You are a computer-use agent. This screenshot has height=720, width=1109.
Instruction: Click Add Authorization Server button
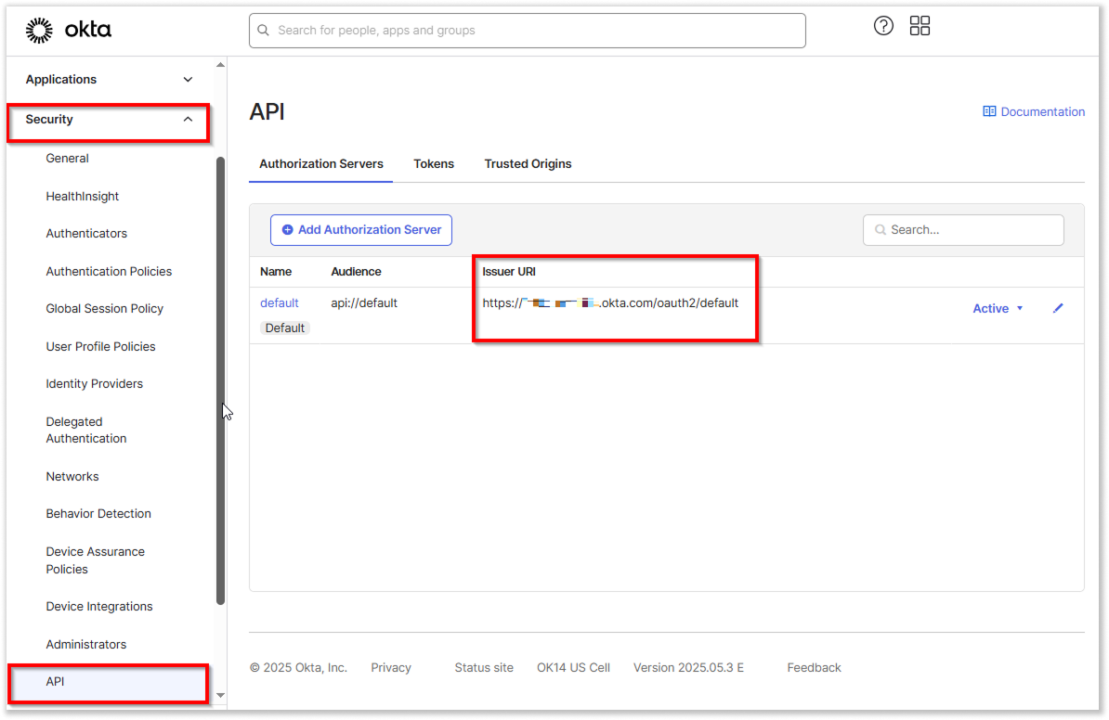coord(360,229)
